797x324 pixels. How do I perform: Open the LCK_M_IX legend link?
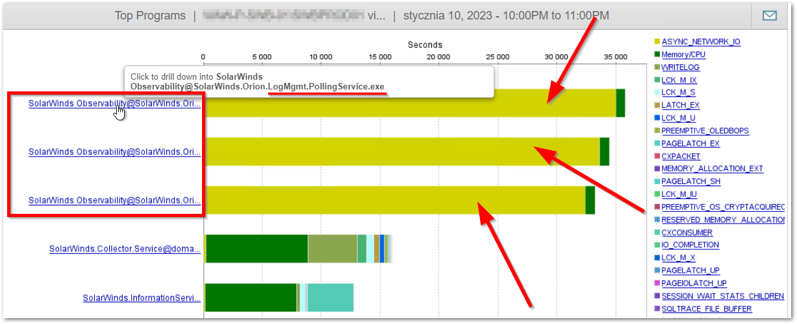coord(679,80)
